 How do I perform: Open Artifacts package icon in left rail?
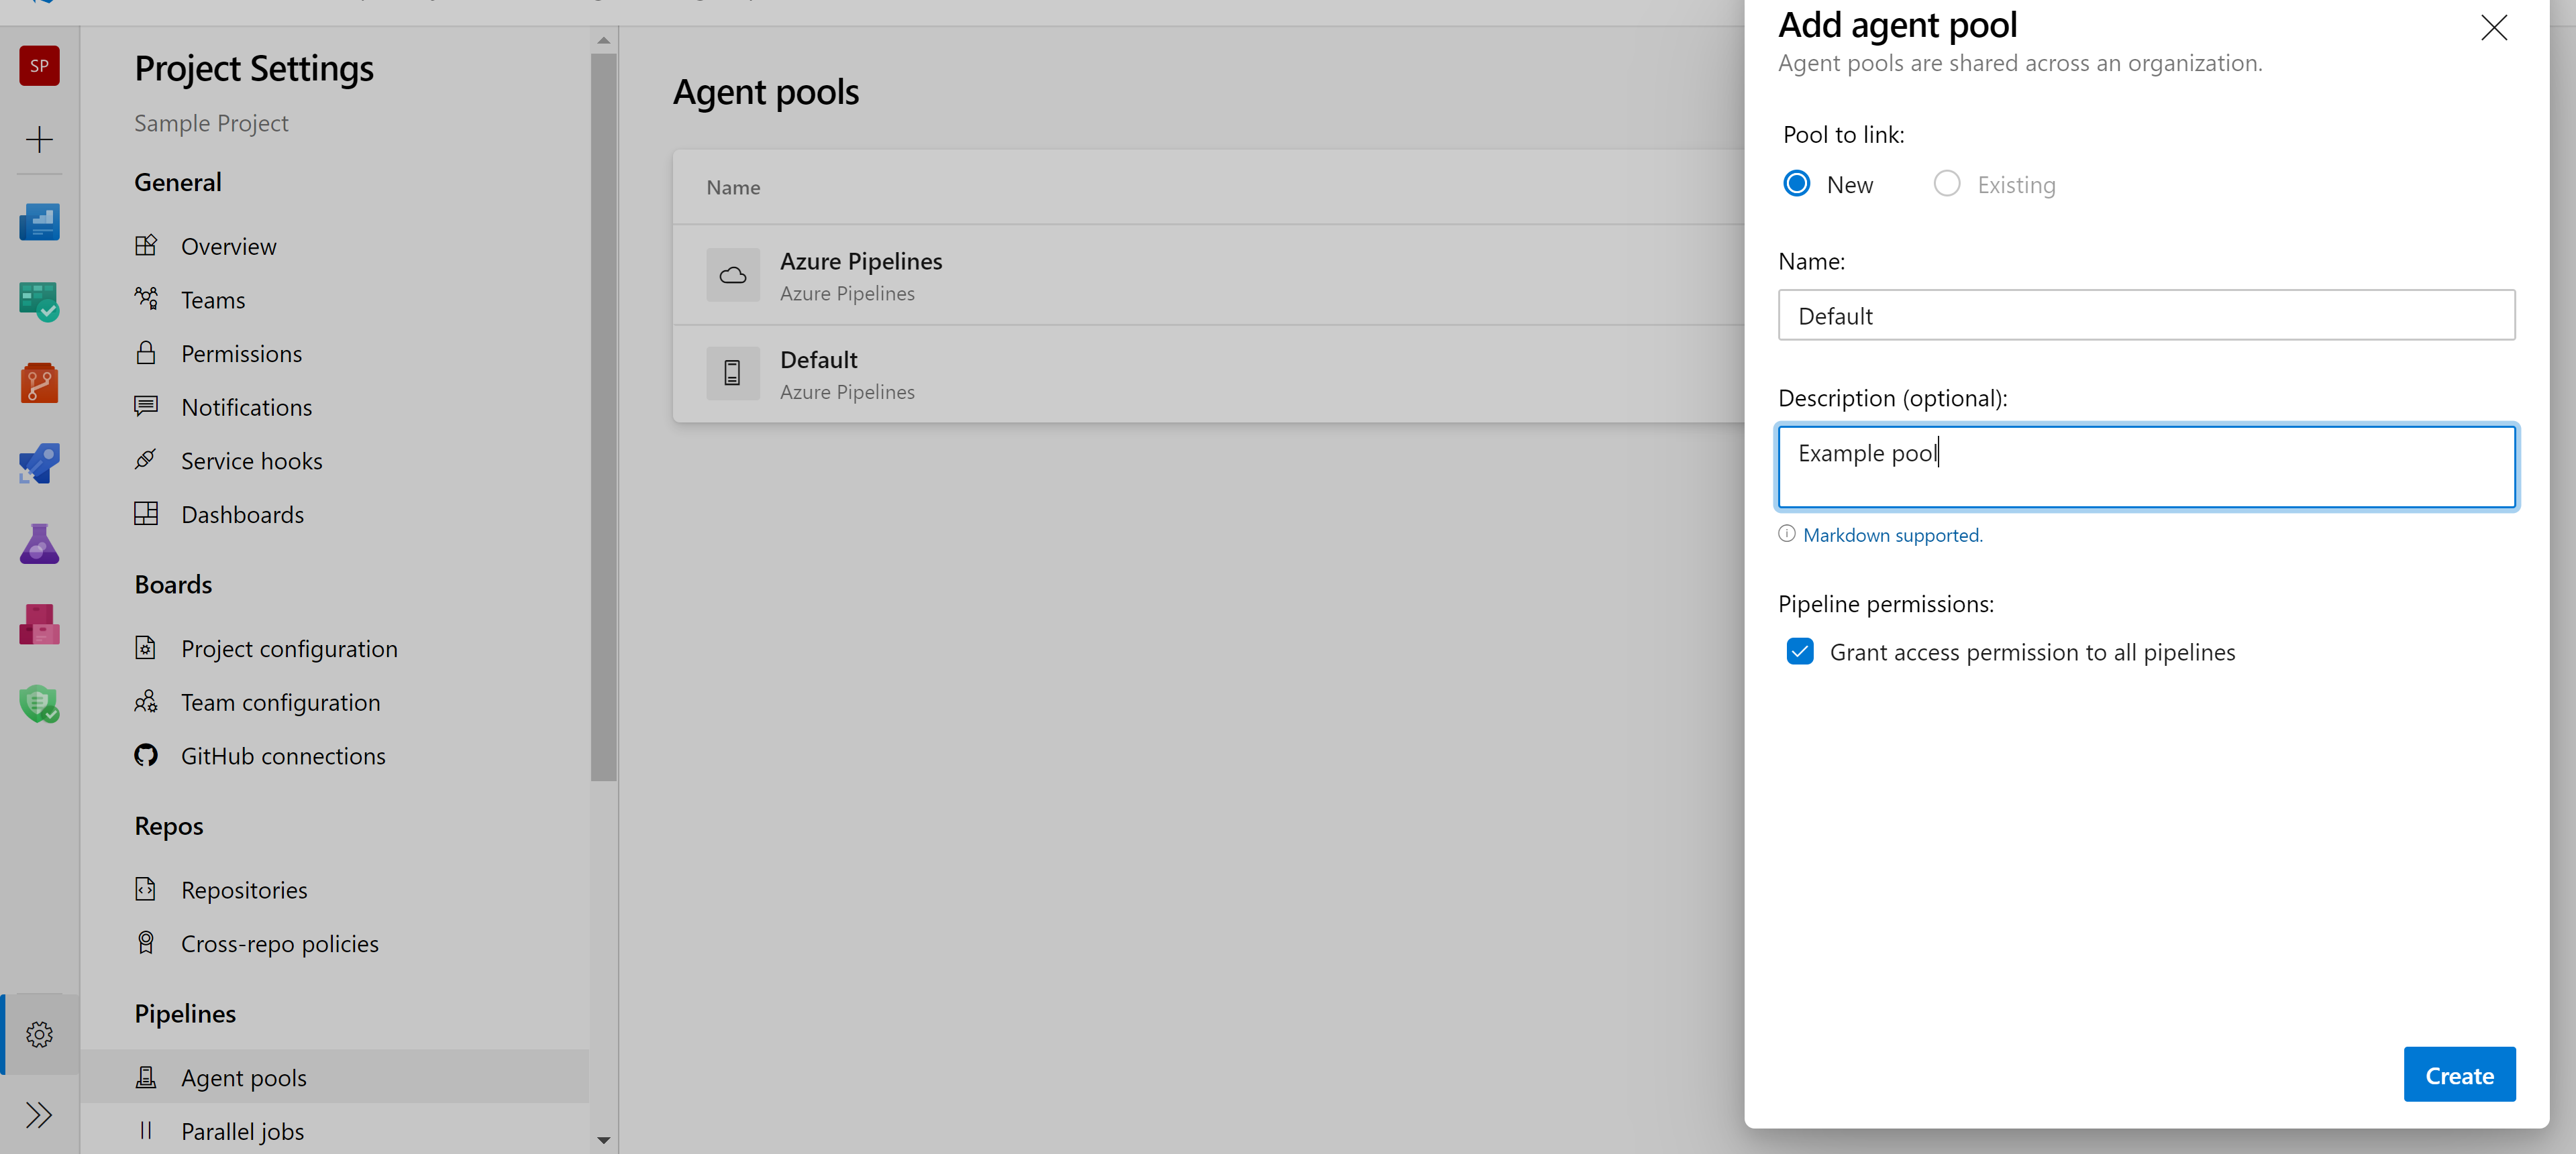[x=39, y=624]
